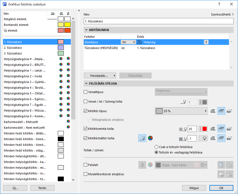Viewport: 238px width, 194px height.
Task: Select the Új elemek rule
Action: (37, 30)
